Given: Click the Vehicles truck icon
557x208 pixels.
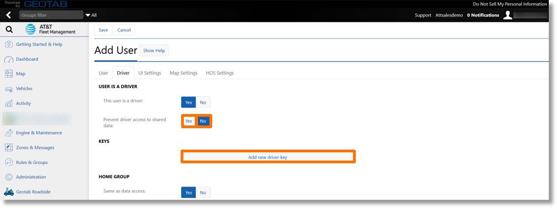Looking at the screenshot, I should tap(8, 88).
